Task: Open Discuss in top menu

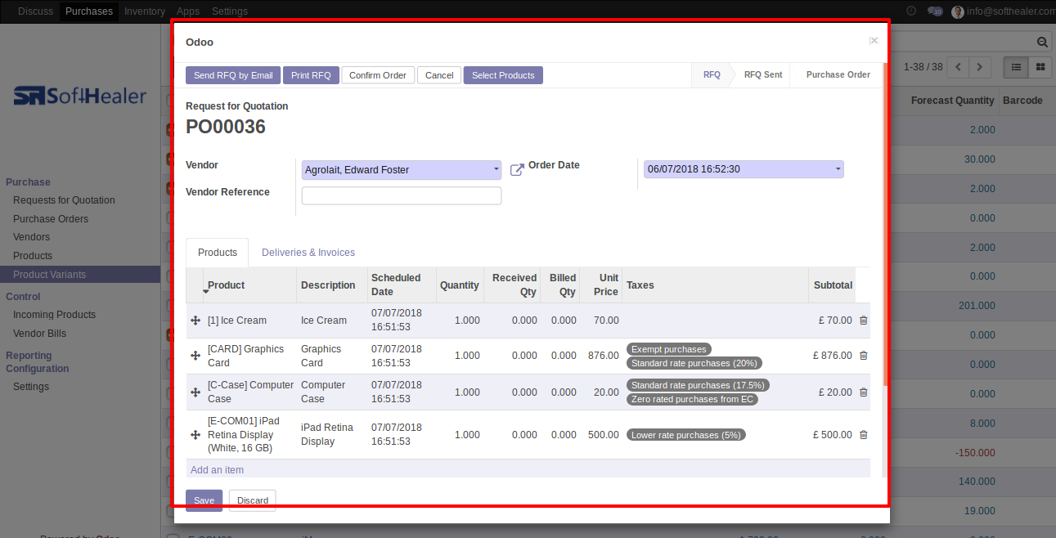Action: [35, 11]
